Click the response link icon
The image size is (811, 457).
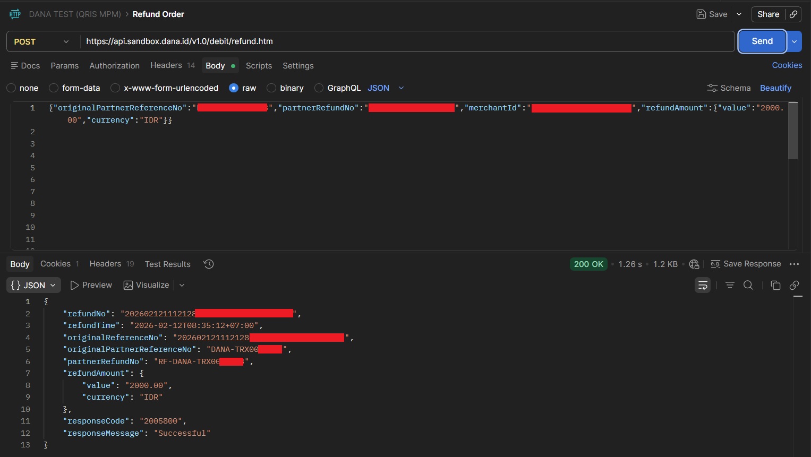(795, 286)
